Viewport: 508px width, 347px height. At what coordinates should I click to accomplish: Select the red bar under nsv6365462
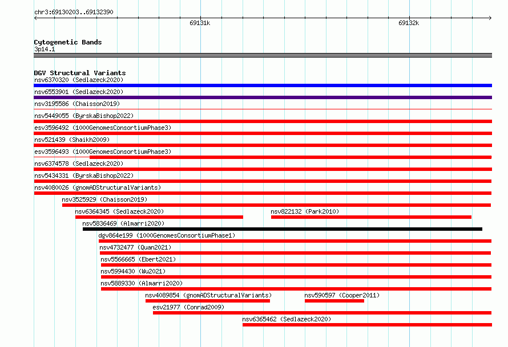[368, 325]
